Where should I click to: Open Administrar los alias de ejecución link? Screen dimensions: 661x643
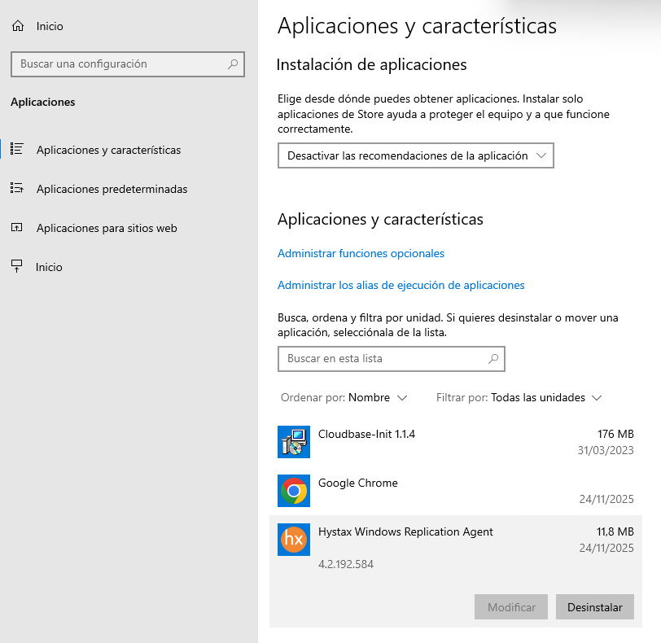[x=401, y=285]
